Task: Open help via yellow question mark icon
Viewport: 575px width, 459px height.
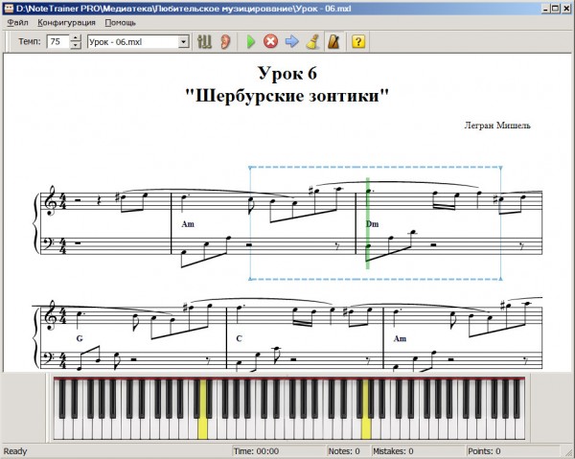Action: 358,42
